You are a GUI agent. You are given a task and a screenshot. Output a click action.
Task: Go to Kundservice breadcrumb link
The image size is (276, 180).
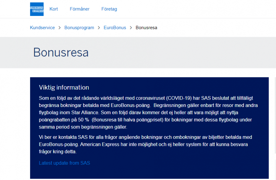(42, 28)
